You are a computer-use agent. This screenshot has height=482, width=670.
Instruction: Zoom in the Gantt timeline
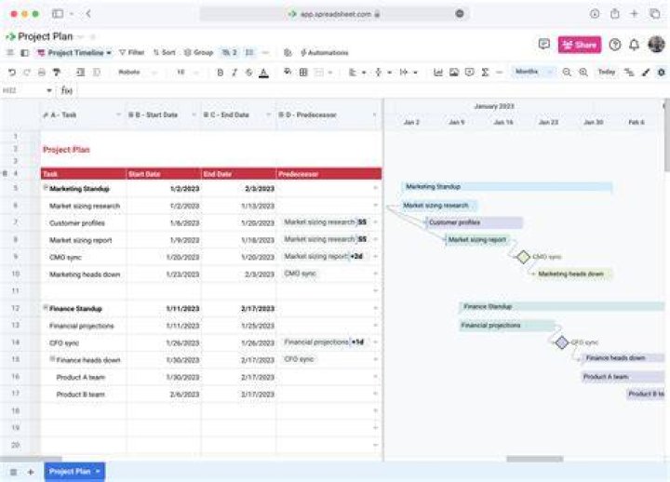pos(583,73)
